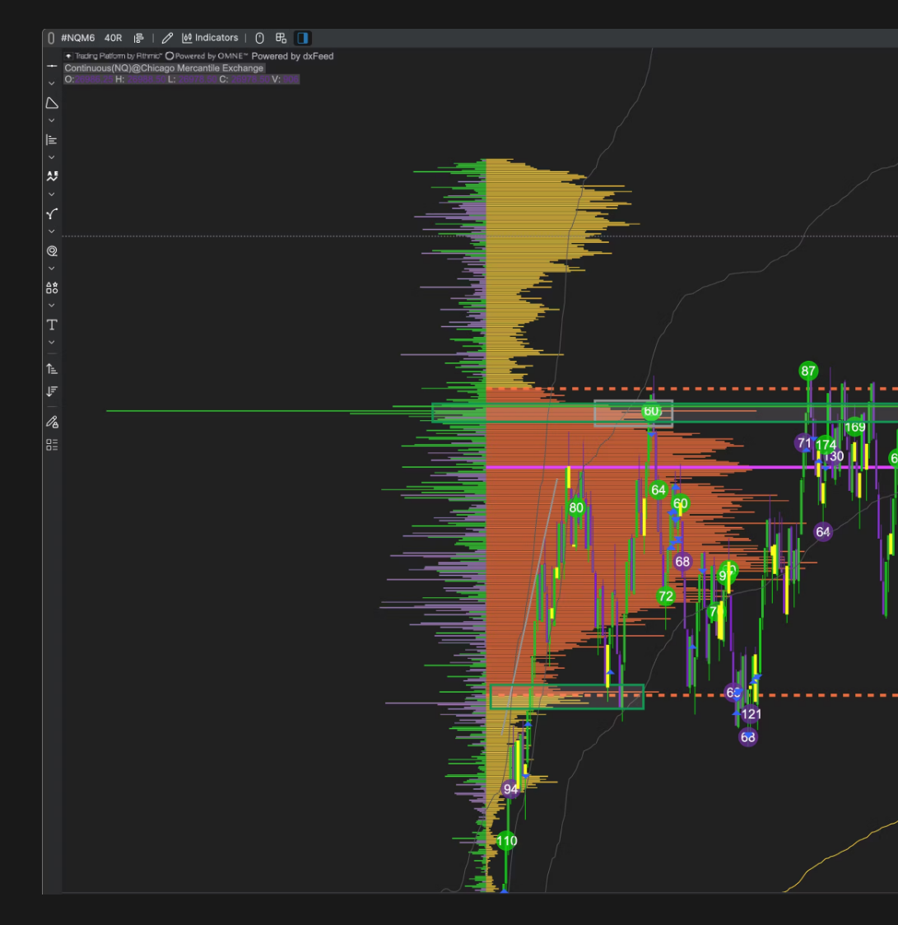This screenshot has width=898, height=925.
Task: Expand options below horizontal line tool
Action: 52,83
